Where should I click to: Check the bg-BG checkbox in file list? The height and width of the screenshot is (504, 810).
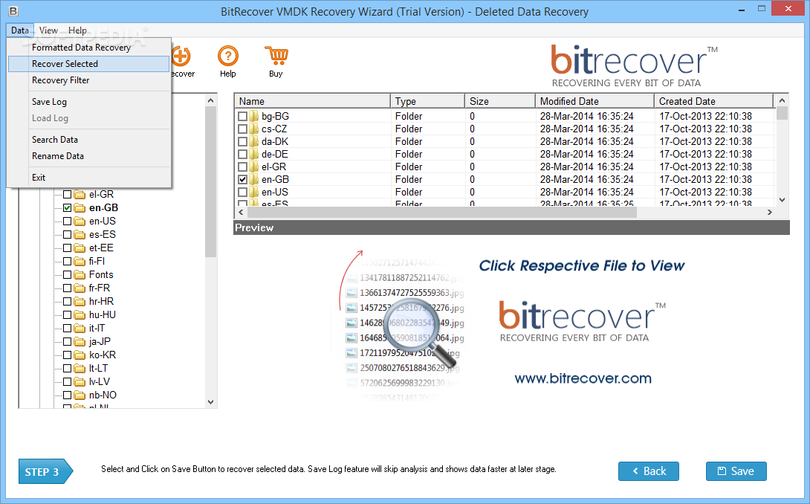point(242,116)
